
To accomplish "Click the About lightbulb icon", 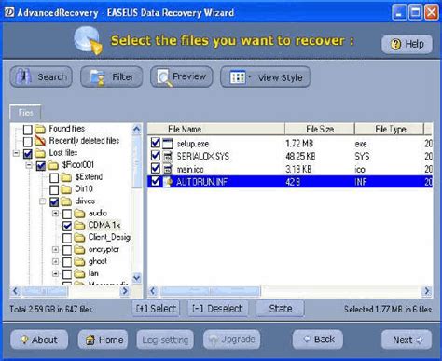I will pos(24,340).
